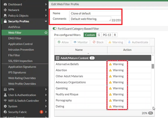
Task: Click warning icon for Nudity and Risque
Action: (110, 94)
